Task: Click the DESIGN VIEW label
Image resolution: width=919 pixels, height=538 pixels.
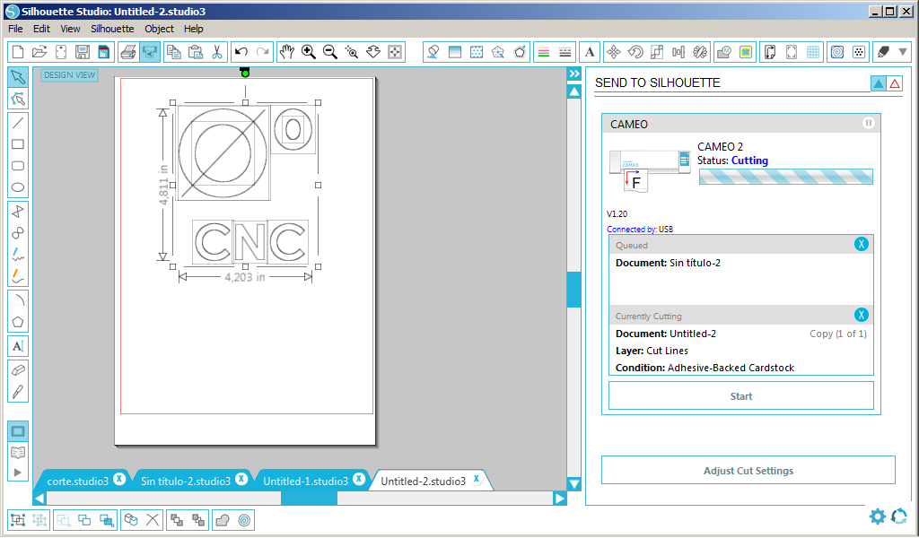Action: tap(69, 75)
